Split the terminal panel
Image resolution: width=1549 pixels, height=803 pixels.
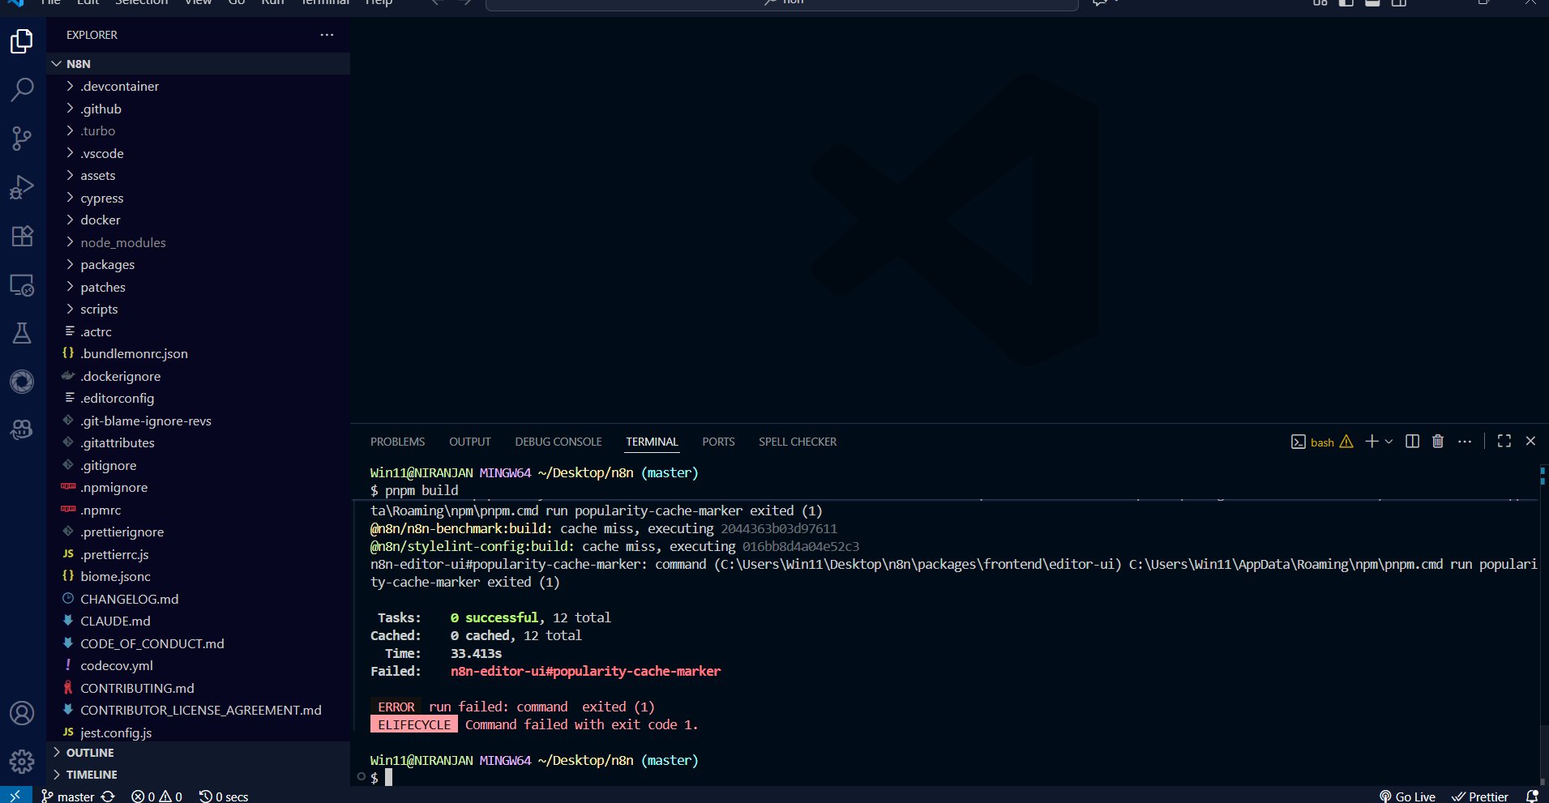(1412, 442)
